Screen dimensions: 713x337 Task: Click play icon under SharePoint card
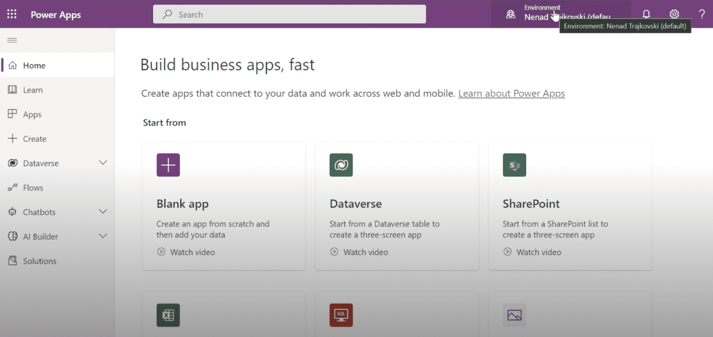[x=507, y=252]
